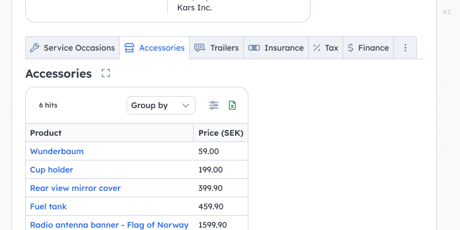Select the Tax tab
The image size is (460, 230).
[325, 48]
